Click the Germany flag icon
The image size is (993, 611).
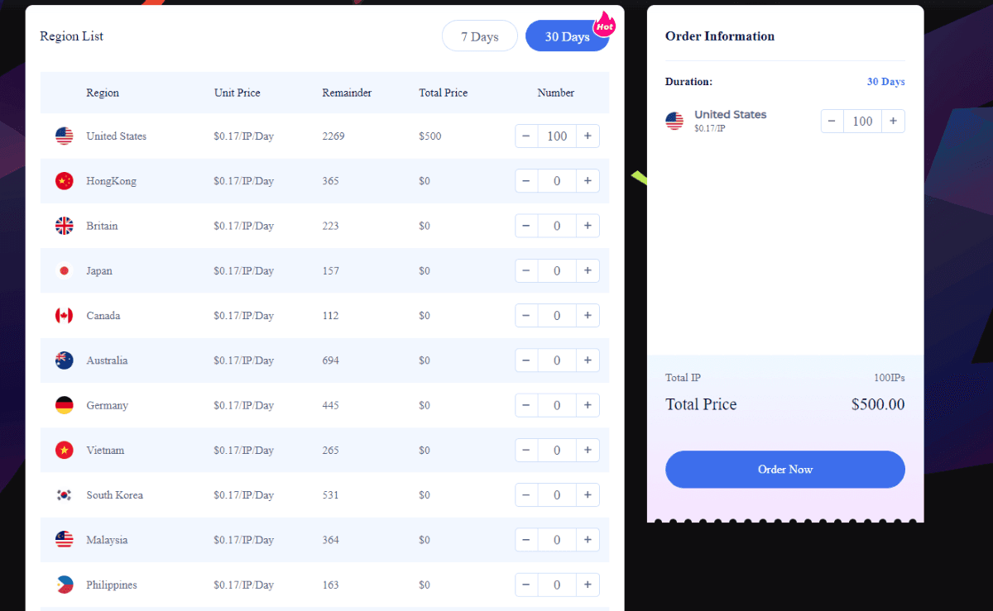(65, 405)
